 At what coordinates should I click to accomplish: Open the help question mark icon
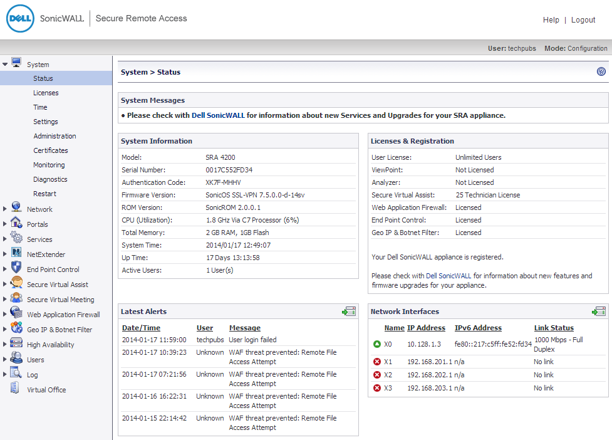pos(601,71)
